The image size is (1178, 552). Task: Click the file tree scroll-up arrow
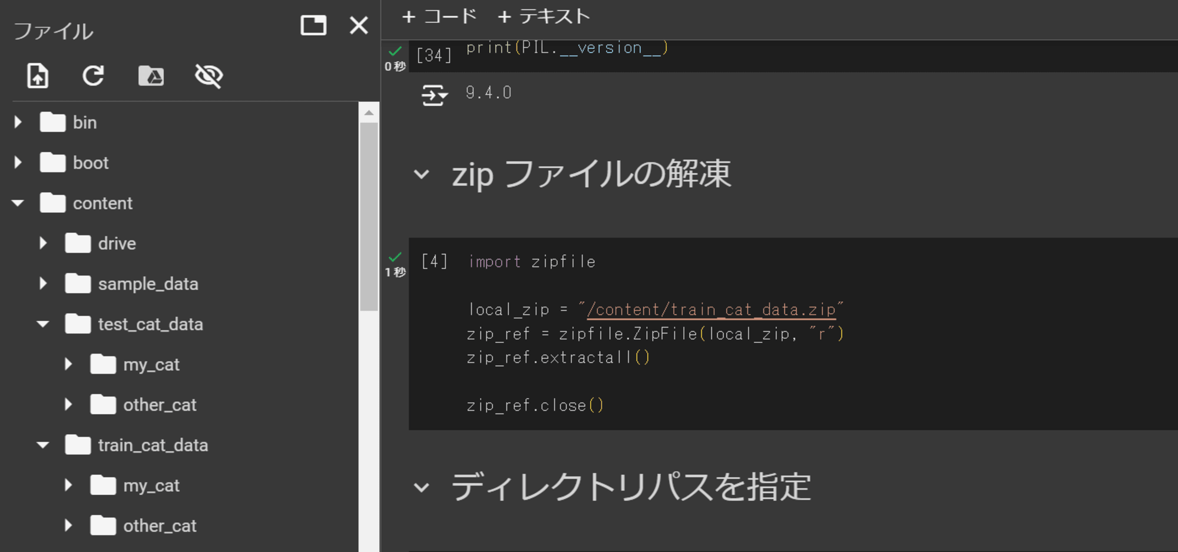(369, 113)
